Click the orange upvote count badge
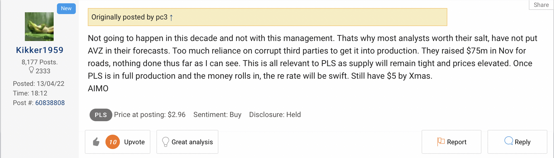 [113, 142]
